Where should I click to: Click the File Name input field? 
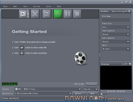click(x=116, y=20)
